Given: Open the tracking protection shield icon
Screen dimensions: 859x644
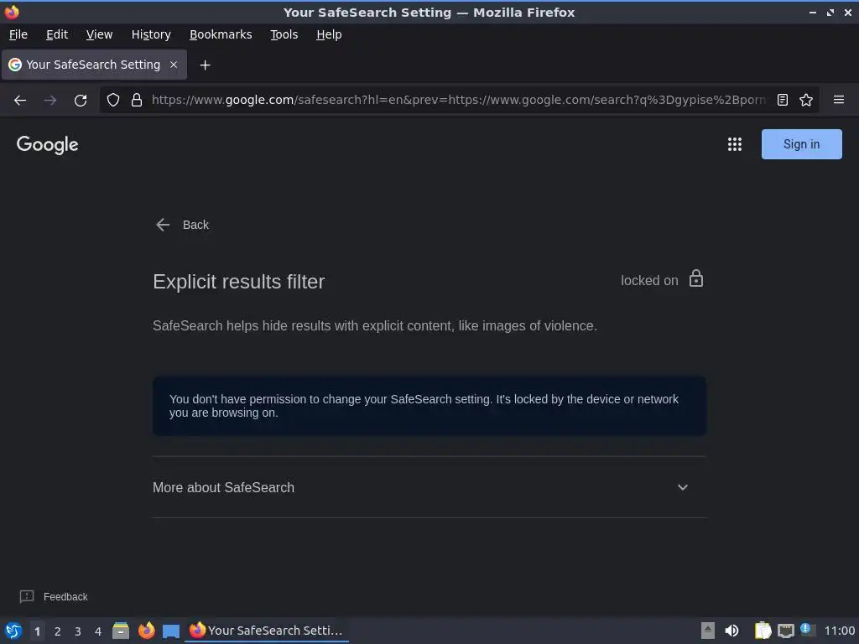Looking at the screenshot, I should tap(113, 100).
